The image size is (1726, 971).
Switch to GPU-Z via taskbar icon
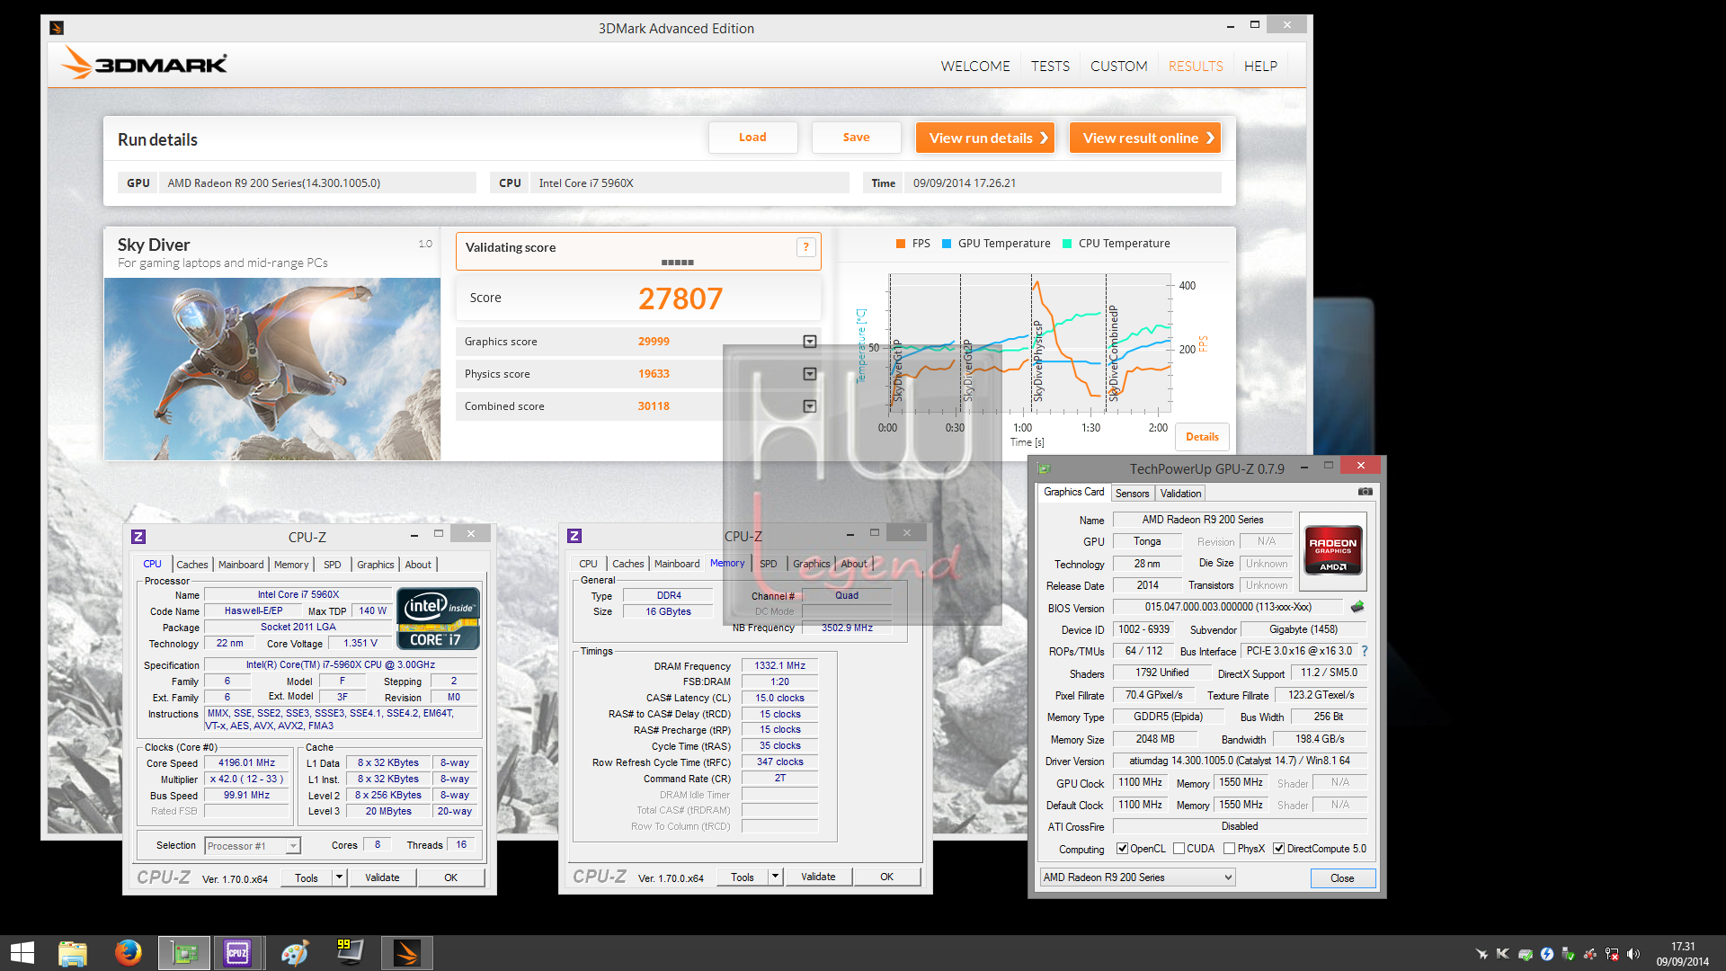tap(184, 953)
